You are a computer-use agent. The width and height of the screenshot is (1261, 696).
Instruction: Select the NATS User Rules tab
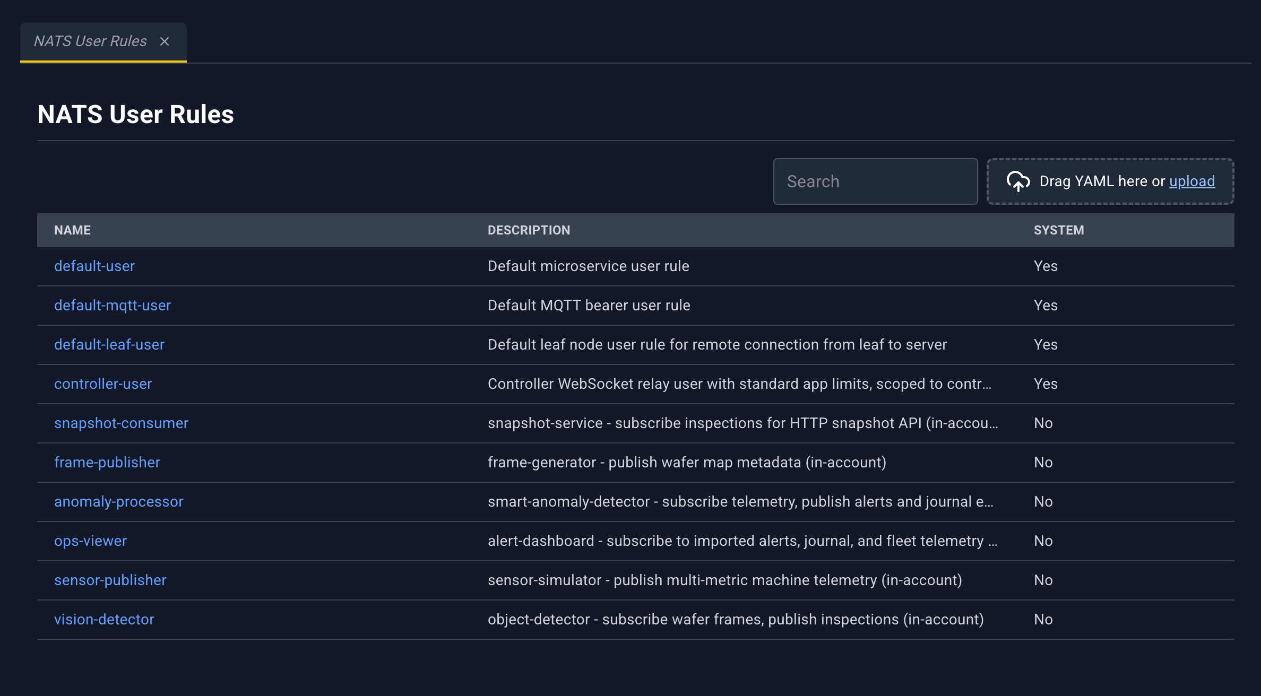click(x=90, y=41)
